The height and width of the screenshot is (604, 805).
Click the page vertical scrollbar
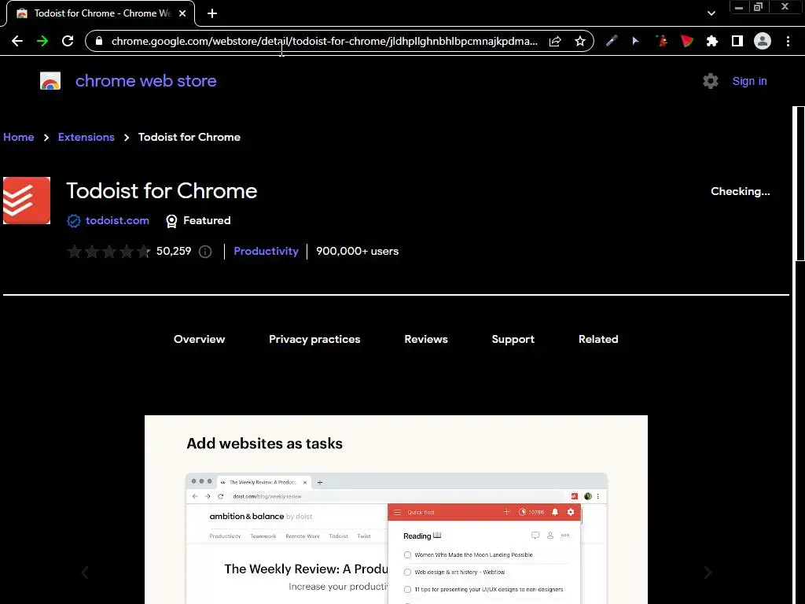click(799, 183)
